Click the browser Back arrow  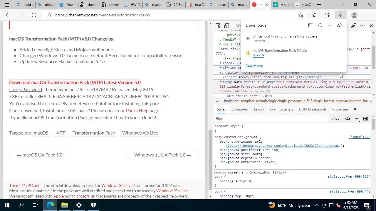pos(8,15)
